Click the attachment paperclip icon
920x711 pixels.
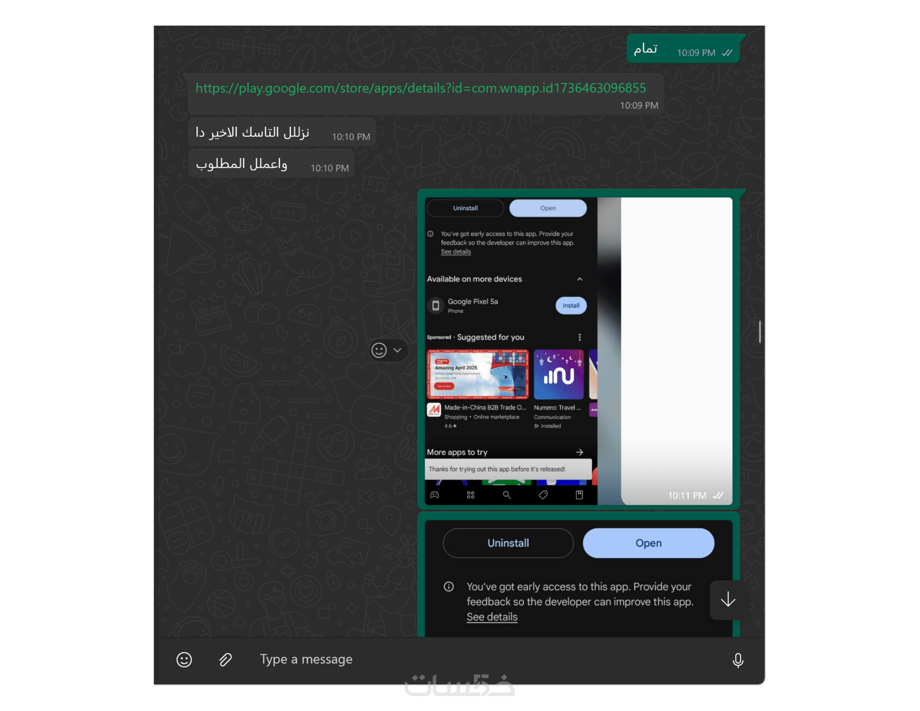(225, 660)
